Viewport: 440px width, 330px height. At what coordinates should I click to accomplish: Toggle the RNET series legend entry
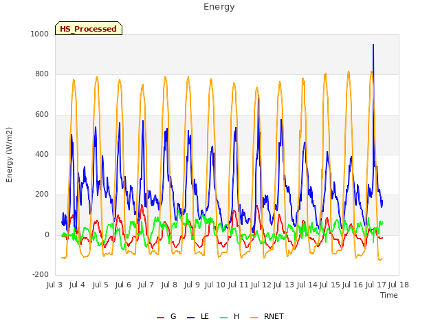(x=267, y=316)
